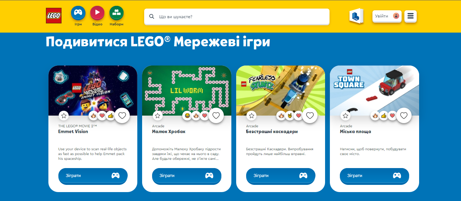Image resolution: width=461 pixels, height=201 pixels.
Task: Click the Безстрашні каскадери title link
Action: [x=272, y=132]
